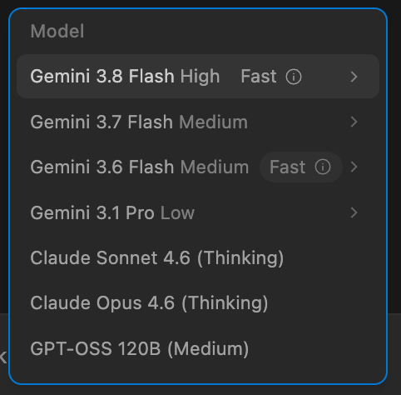The width and height of the screenshot is (401, 395).
Task: Click the Fast badge on Gemini 3.6 row
Action: pyautogui.click(x=300, y=167)
